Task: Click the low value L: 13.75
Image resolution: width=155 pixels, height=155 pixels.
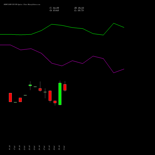Action: [x=79, y=11]
